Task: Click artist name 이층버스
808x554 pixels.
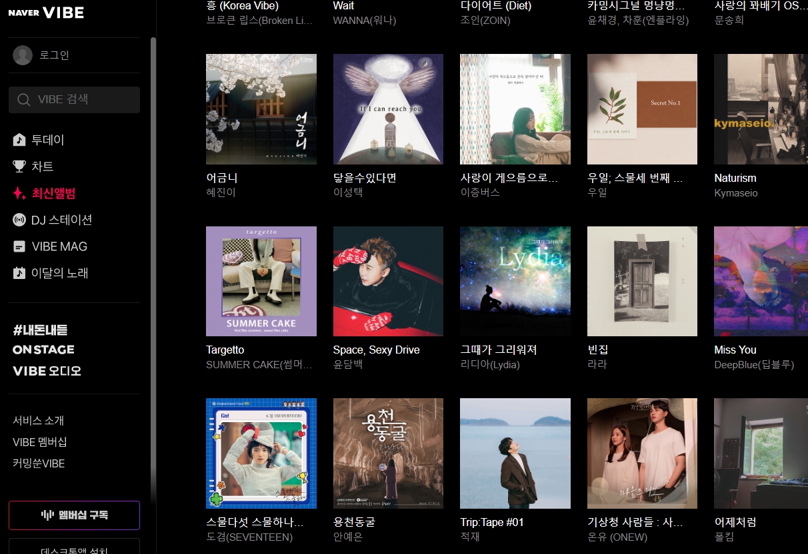Action: pyautogui.click(x=480, y=192)
